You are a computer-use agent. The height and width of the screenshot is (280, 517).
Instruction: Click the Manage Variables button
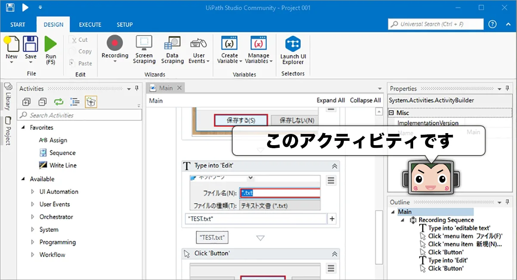coord(258,50)
